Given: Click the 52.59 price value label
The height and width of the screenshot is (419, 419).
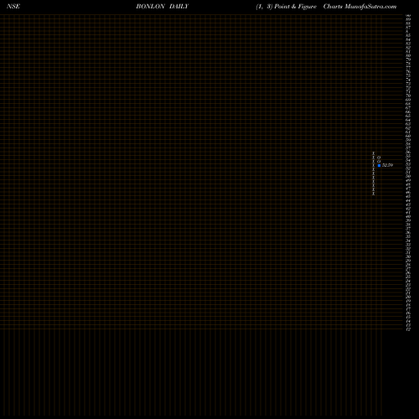Looking at the screenshot, I should (388, 165).
